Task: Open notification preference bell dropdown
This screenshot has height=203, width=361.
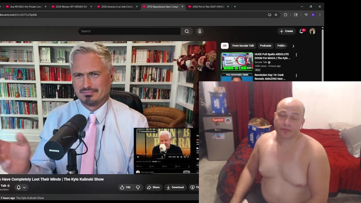Action: [x=21, y=187]
